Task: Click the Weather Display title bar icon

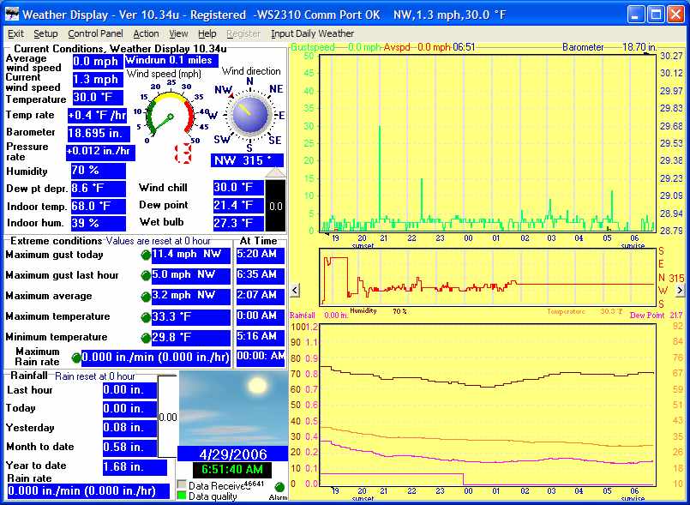Action: point(12,15)
